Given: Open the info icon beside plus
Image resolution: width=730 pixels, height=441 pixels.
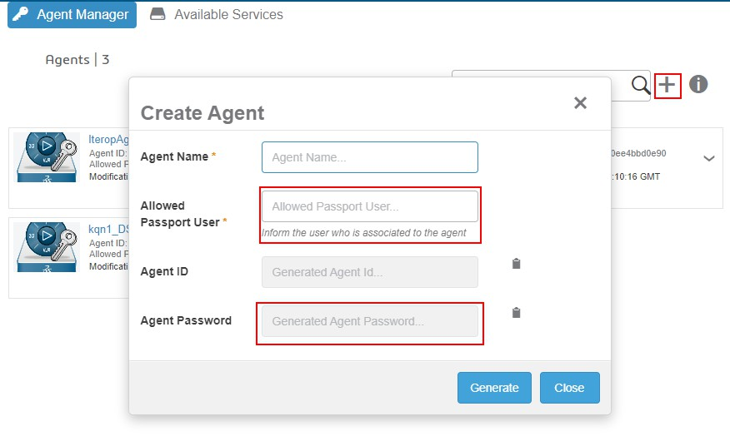Looking at the screenshot, I should pyautogui.click(x=698, y=85).
